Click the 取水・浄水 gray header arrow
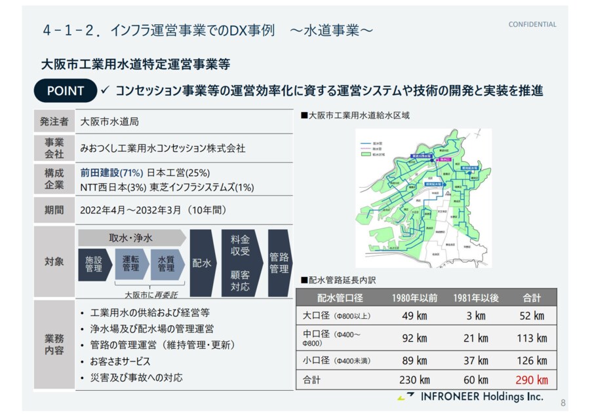Viewport: 590px width, 415px height. [131, 238]
